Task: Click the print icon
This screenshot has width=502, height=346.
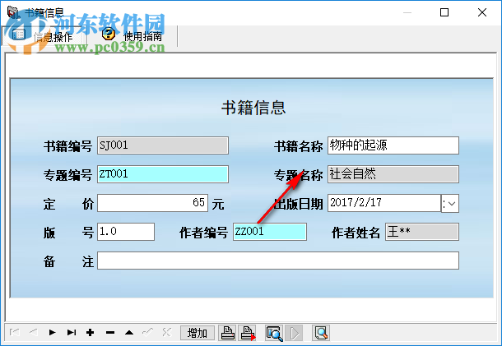Action: [x=228, y=333]
